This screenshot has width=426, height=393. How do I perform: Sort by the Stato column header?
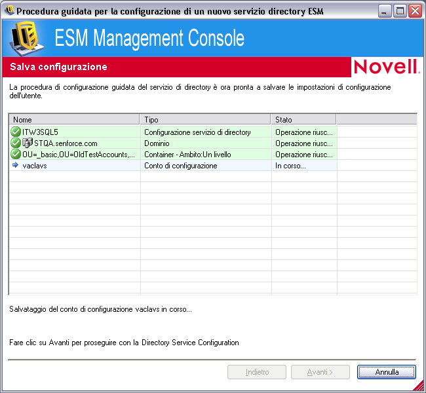tap(303, 119)
